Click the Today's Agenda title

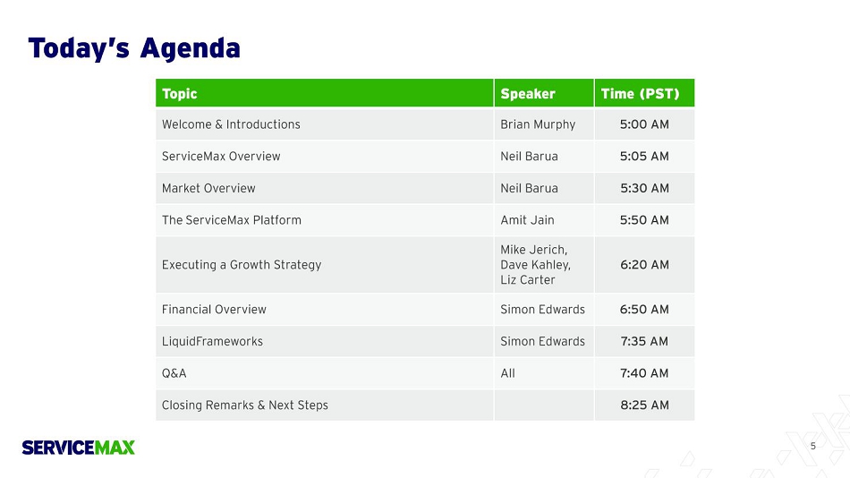(x=134, y=47)
